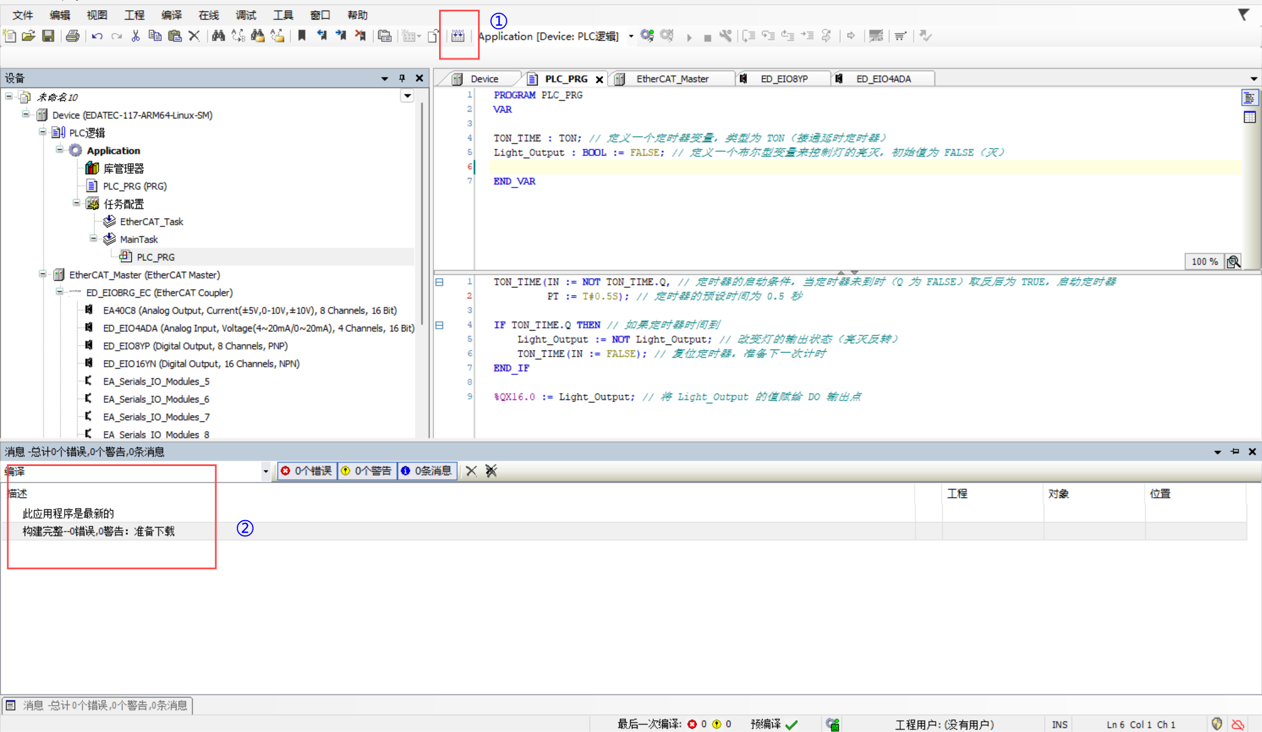Screen dimensions: 1262x732
Task: Open the 文件 menu
Action: coord(23,15)
